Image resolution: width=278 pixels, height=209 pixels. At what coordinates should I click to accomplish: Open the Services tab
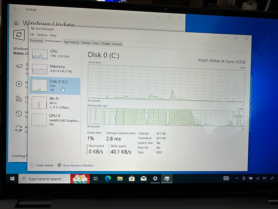coord(117,44)
